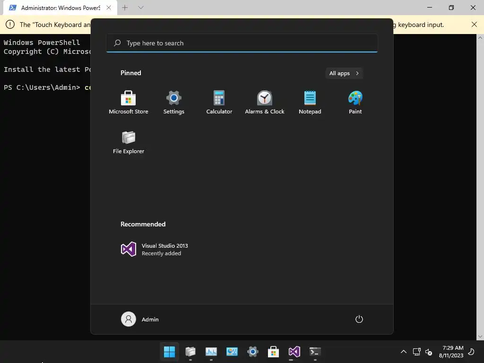Switch to Visual Studio on taskbar
This screenshot has width=484, height=363.
point(294,352)
